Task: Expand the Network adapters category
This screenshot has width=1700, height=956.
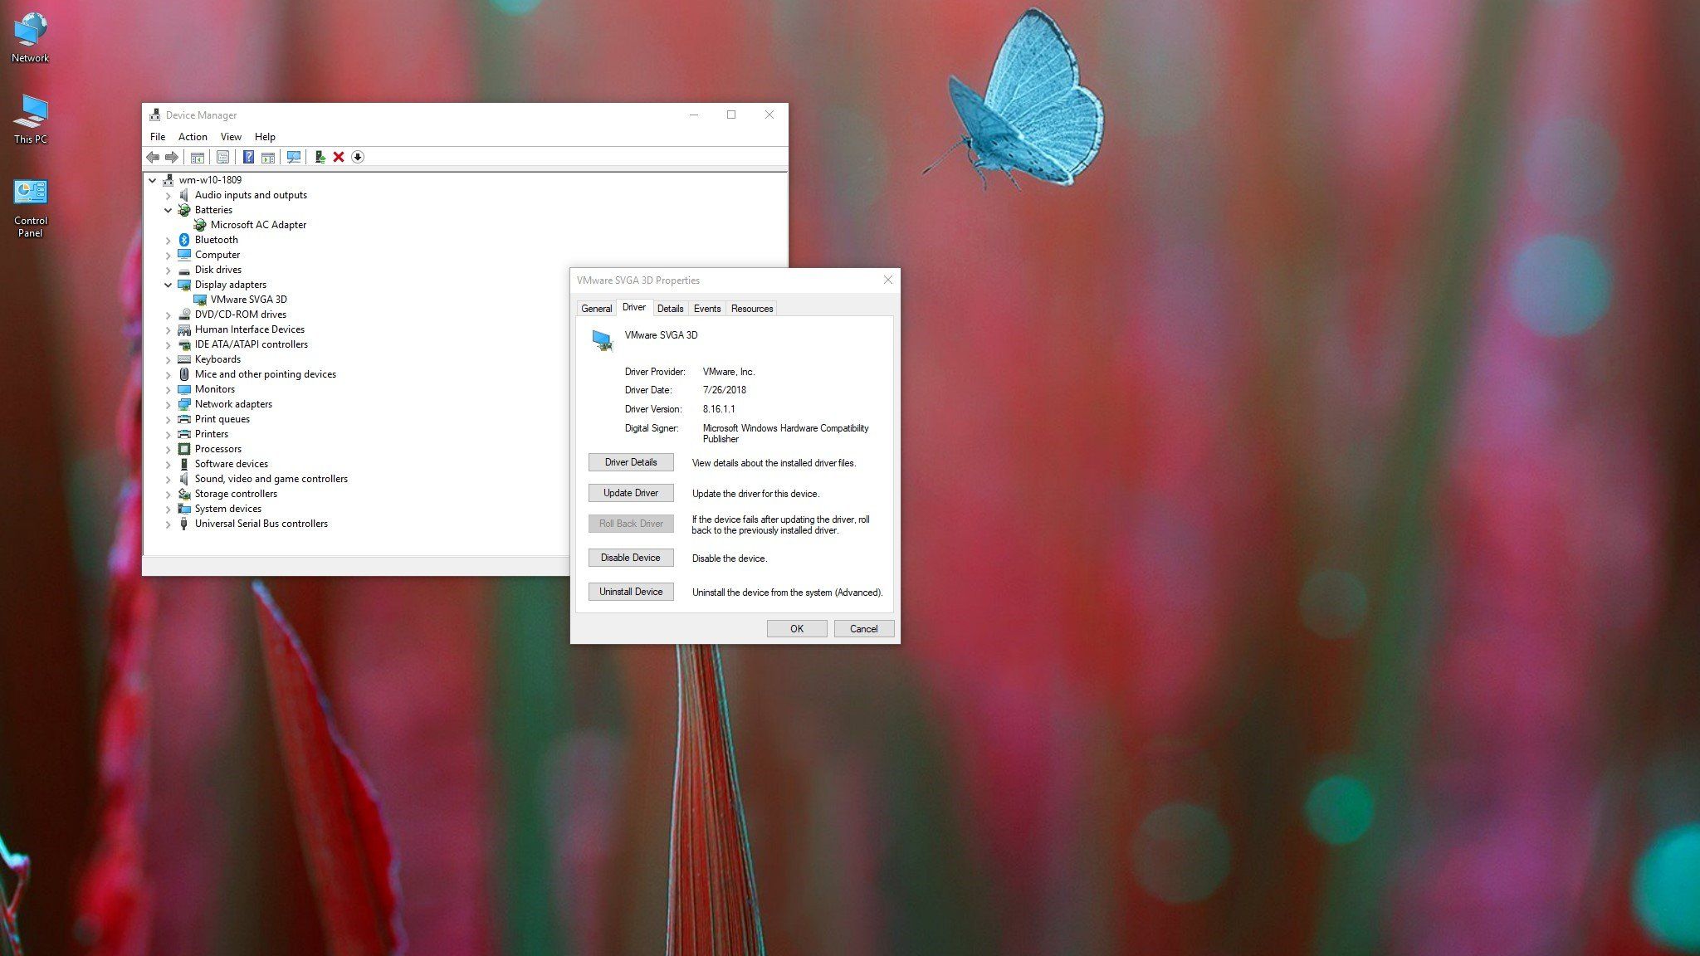Action: click(169, 404)
